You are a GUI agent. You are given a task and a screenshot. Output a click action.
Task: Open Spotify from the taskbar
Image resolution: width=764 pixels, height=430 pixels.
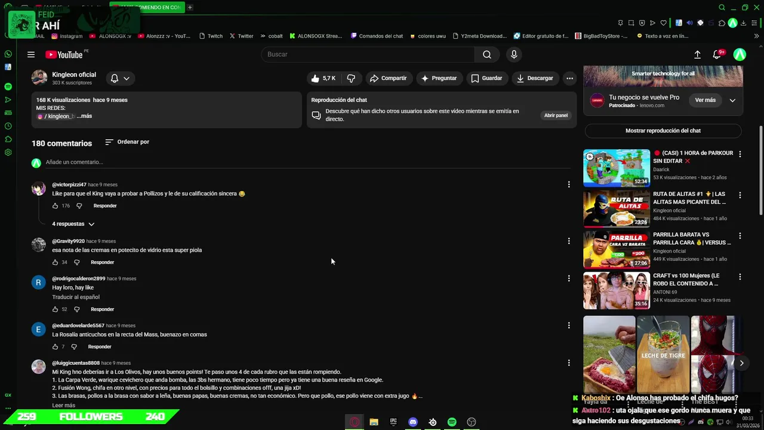coord(452,422)
